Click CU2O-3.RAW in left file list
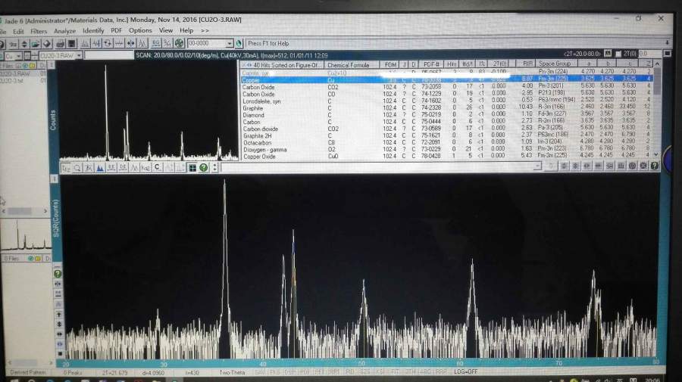682x382 pixels. (16, 73)
